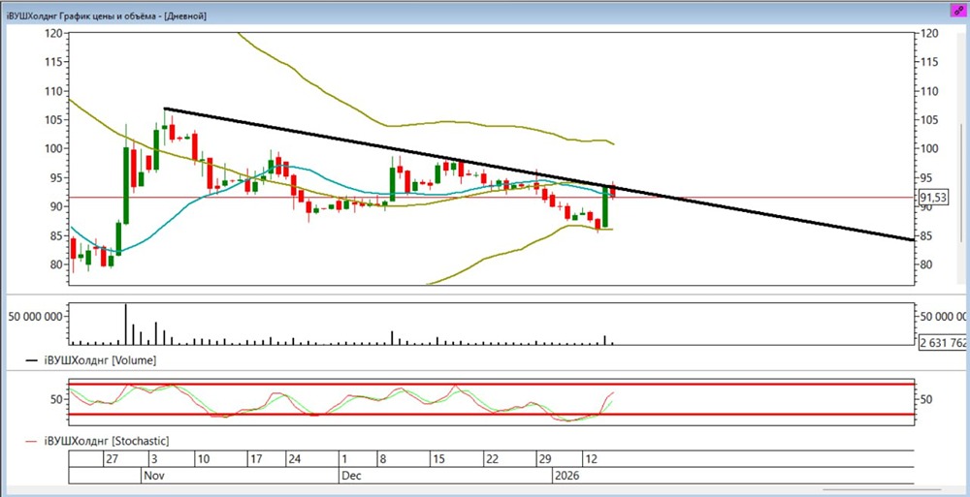Click 80 on the right price axis
The height and width of the screenshot is (497, 970).
[x=926, y=264]
